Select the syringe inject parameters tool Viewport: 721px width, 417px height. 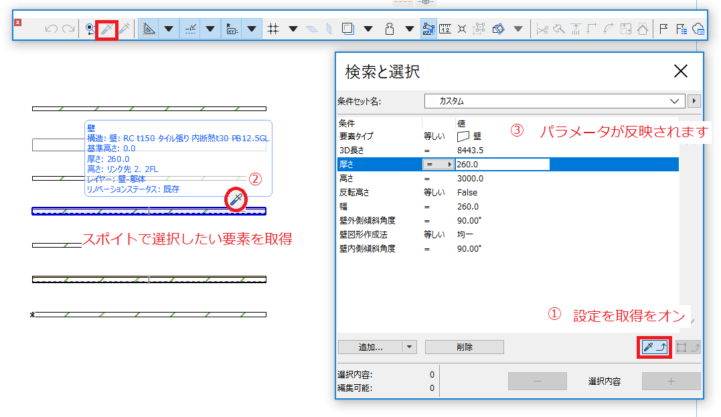(x=125, y=29)
